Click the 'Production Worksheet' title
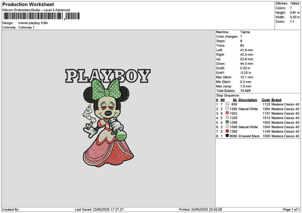 tap(28, 4)
